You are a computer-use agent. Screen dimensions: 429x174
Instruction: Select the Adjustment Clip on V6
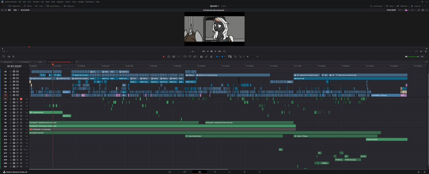point(350,78)
